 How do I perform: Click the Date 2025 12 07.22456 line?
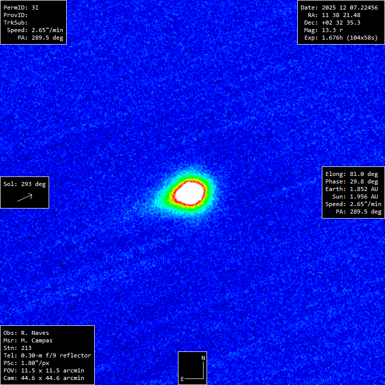click(339, 8)
